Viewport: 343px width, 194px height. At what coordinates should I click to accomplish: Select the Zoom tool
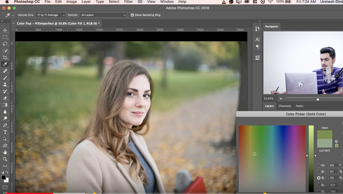[x=5, y=159]
